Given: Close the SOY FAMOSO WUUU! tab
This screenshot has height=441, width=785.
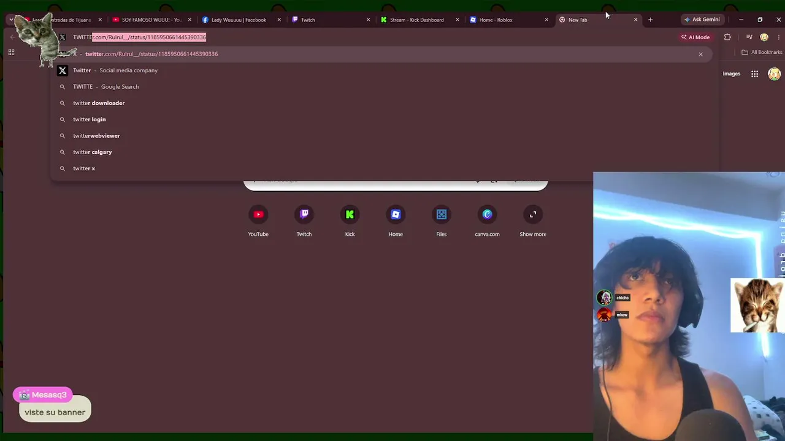Looking at the screenshot, I should (x=190, y=20).
